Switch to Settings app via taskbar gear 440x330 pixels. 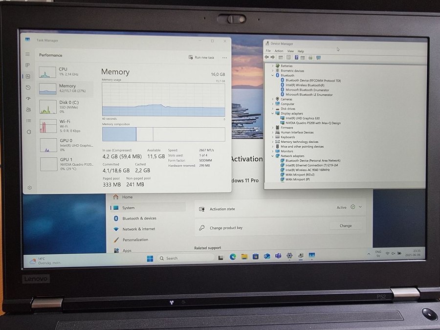[x=289, y=255]
